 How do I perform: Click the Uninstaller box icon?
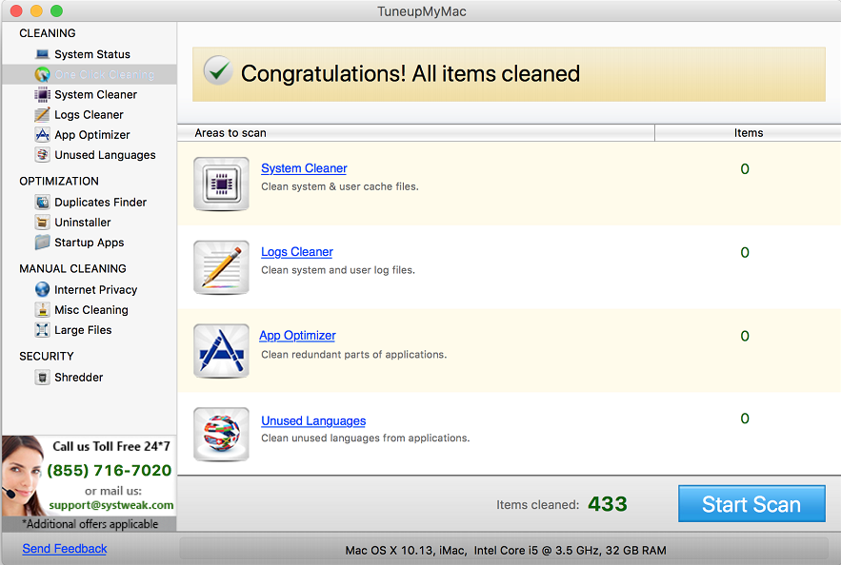tap(42, 223)
